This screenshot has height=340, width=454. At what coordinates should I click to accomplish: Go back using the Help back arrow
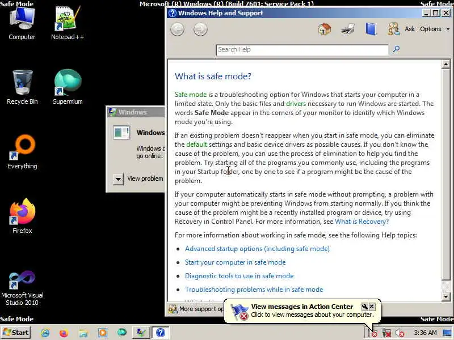coord(178,29)
